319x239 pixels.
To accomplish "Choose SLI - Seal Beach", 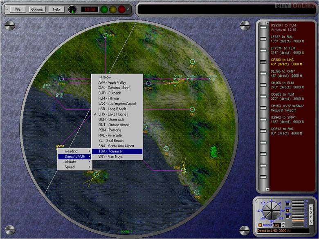I will point(117,141).
